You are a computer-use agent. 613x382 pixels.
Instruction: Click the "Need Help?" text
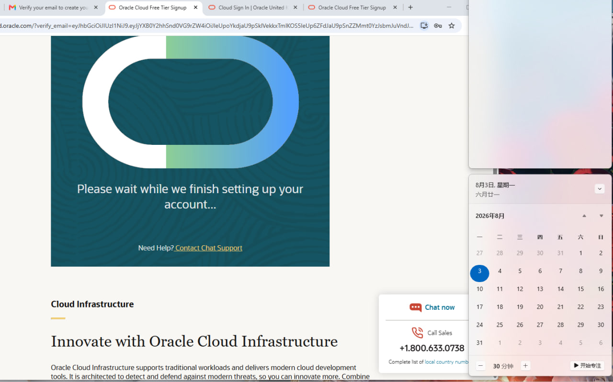tap(156, 248)
